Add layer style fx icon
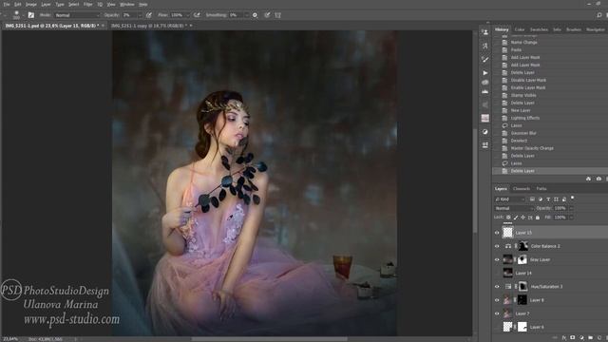This screenshot has height=342, width=608. pos(564,338)
